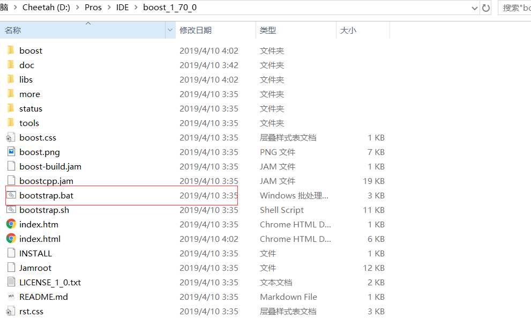Click the status folder icon
Screen dimensions: 531x332
(11, 108)
